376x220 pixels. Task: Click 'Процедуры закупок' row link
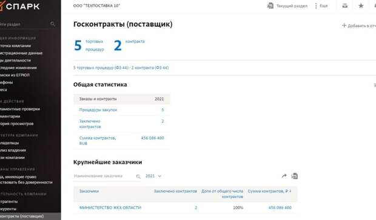(x=98, y=110)
